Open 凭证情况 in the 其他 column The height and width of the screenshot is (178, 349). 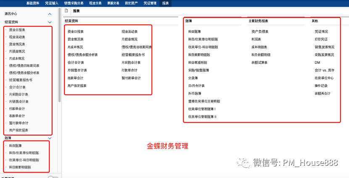(x=321, y=31)
